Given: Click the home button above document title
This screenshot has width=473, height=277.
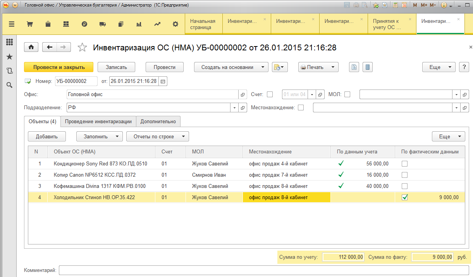Looking at the screenshot, I should [31, 47].
